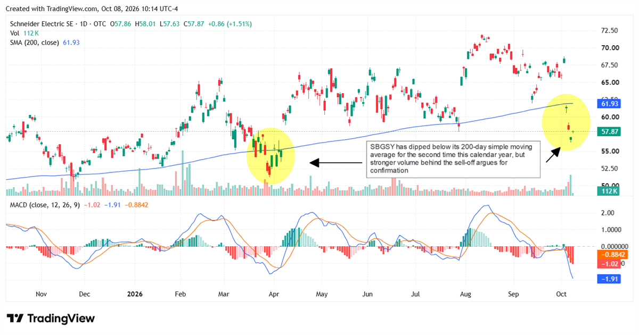Click the Jun label on the time axis

pos(367,294)
